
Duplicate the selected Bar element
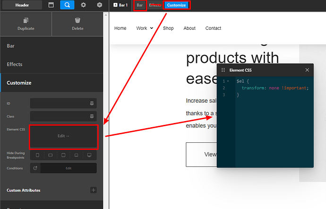tap(26, 24)
